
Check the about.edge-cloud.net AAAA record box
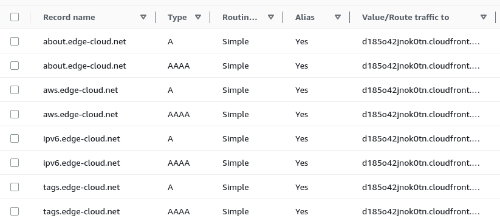click(x=15, y=66)
